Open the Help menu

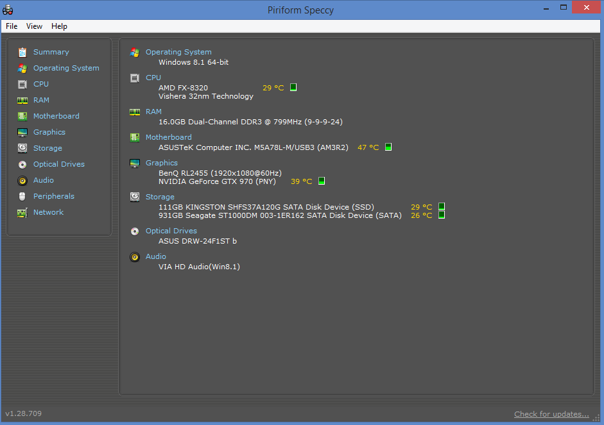59,26
